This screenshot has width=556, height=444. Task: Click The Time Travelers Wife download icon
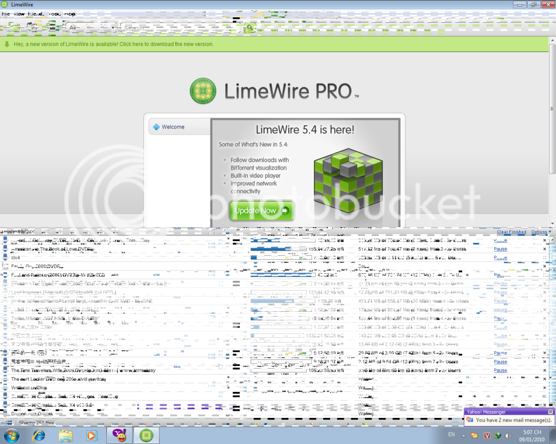point(5,370)
